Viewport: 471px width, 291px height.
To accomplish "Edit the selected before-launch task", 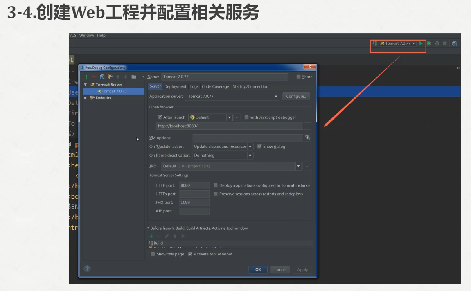I will (167, 236).
